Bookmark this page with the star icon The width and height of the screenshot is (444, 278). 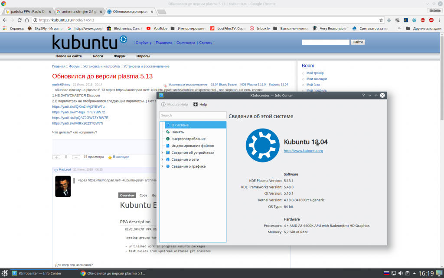[381, 20]
